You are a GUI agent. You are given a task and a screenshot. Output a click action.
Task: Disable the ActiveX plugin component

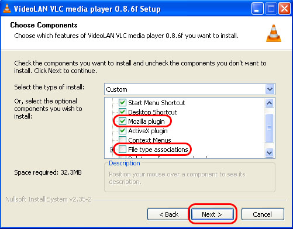122,131
